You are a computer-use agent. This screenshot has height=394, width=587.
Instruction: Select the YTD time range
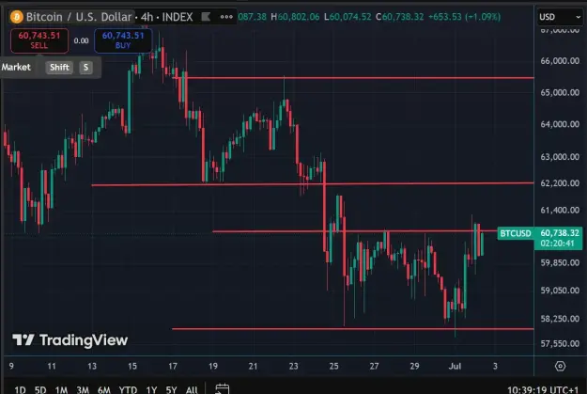pyautogui.click(x=128, y=390)
